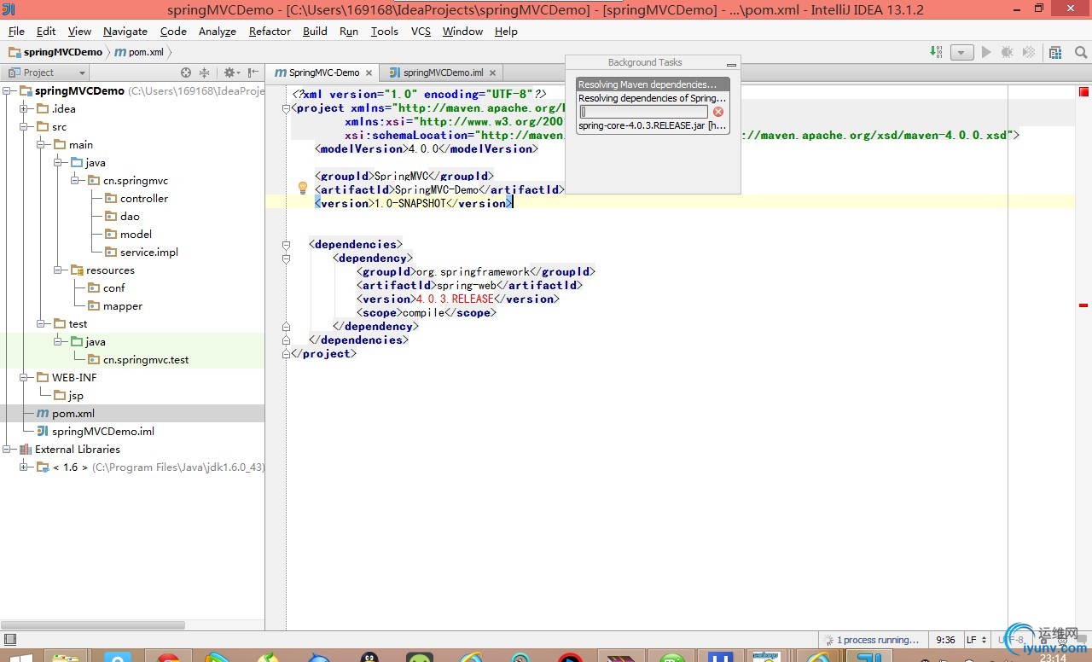Collapse the springMVCDemo project root node
This screenshot has width=1092, height=662.
pos(7,90)
